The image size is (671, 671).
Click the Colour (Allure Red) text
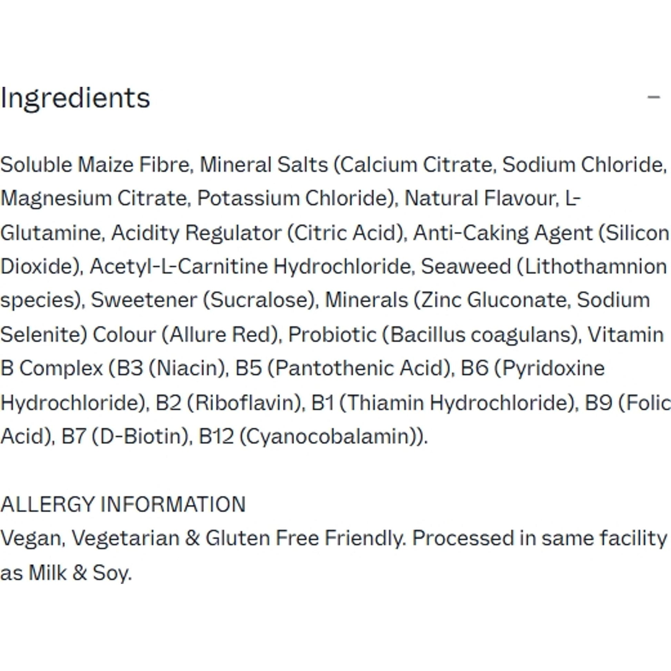tap(186, 334)
